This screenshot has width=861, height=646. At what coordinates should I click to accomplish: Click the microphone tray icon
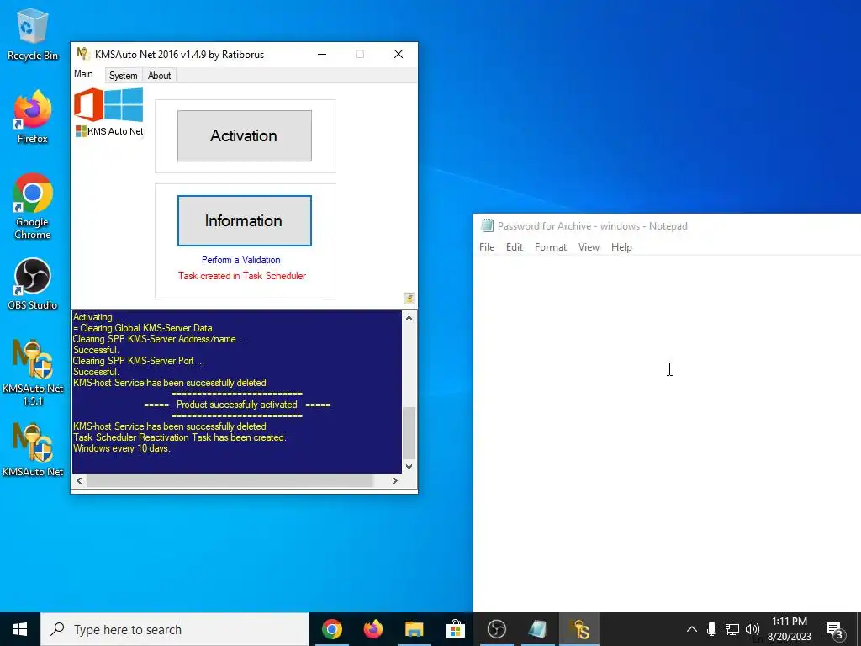click(711, 629)
